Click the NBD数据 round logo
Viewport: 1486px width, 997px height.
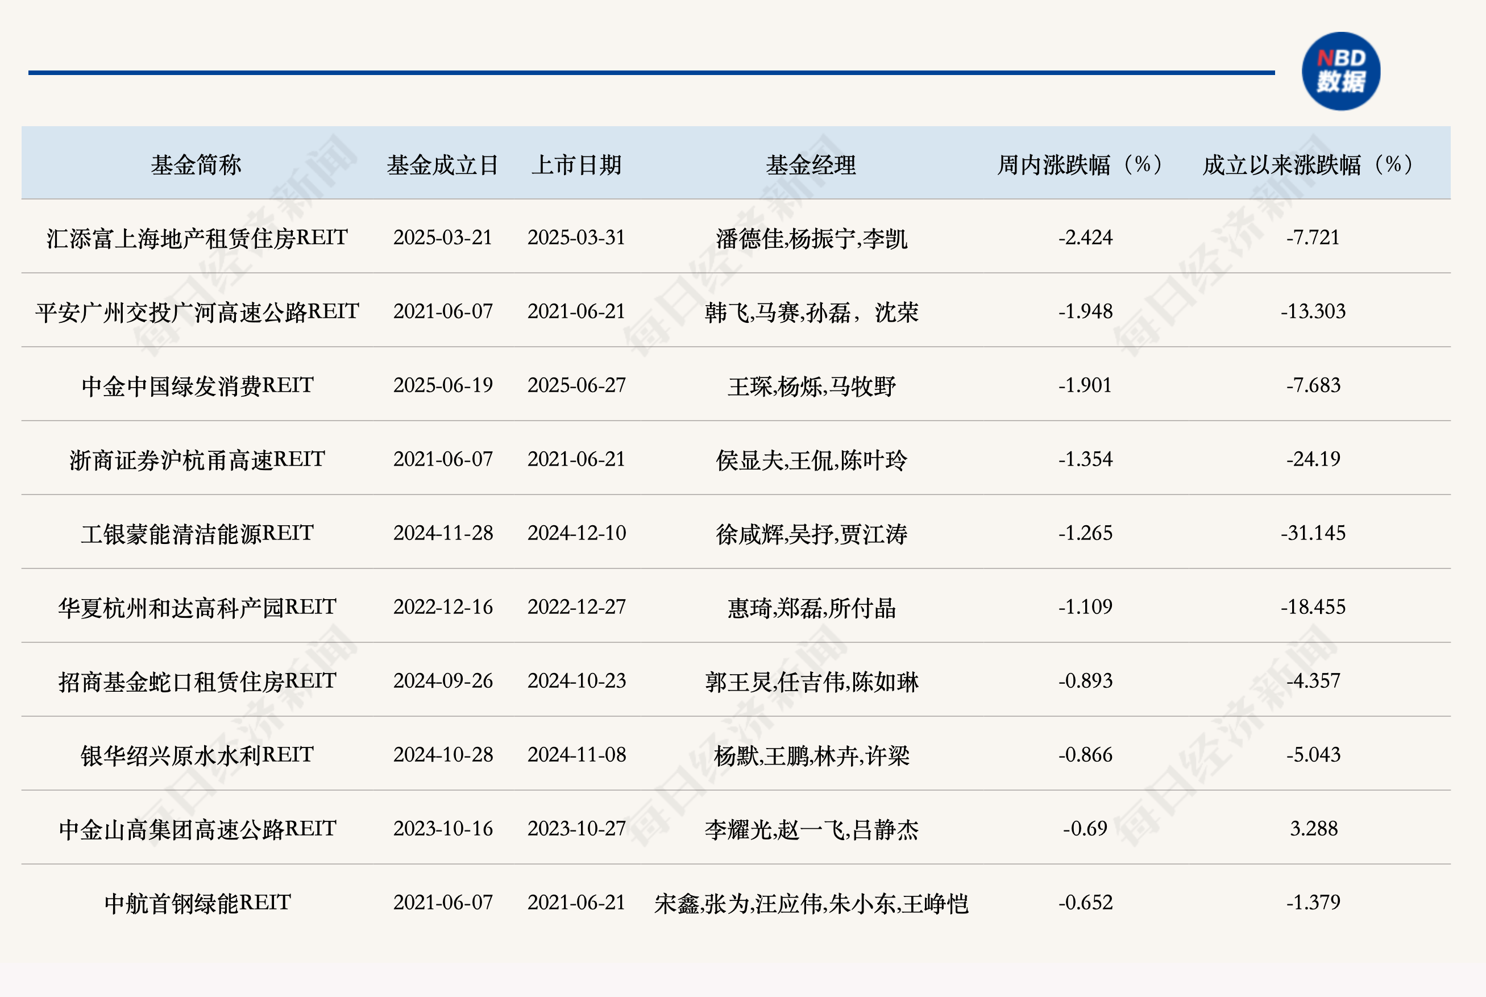click(x=1340, y=71)
